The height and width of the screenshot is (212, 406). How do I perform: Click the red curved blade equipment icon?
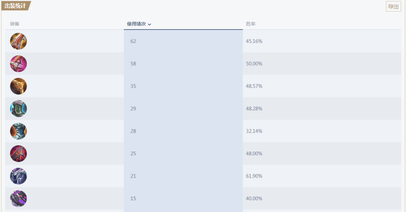18,41
